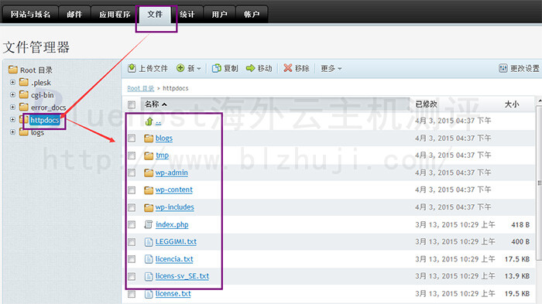Toggle the select-all checkbox in the header
The width and height of the screenshot is (542, 304).
(132, 104)
